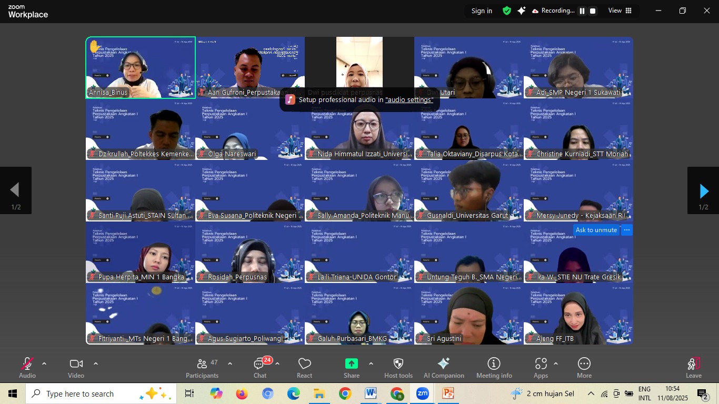Expand the audio options arrow
719x404 pixels.
[x=44, y=363]
